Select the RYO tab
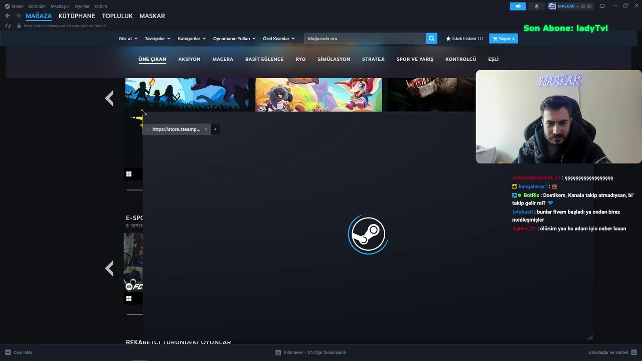Screen dimensions: 642x361 pyautogui.click(x=300, y=59)
